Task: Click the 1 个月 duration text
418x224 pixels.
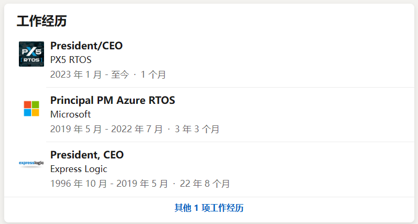Action: pyautogui.click(x=153, y=74)
